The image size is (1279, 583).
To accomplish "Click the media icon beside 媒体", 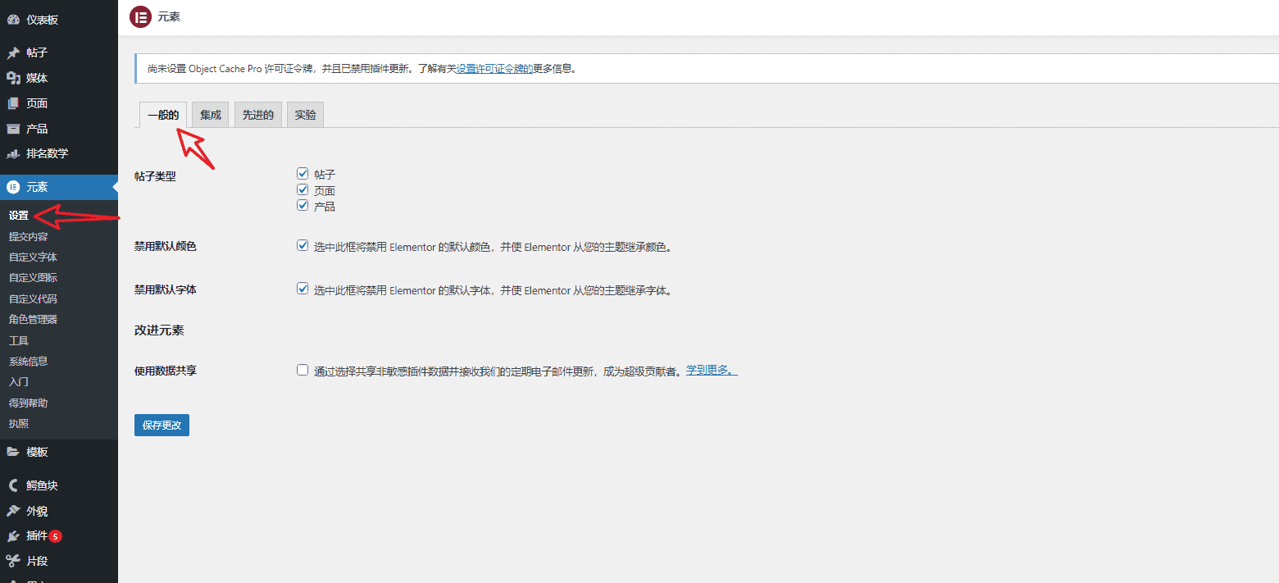I will 13,78.
